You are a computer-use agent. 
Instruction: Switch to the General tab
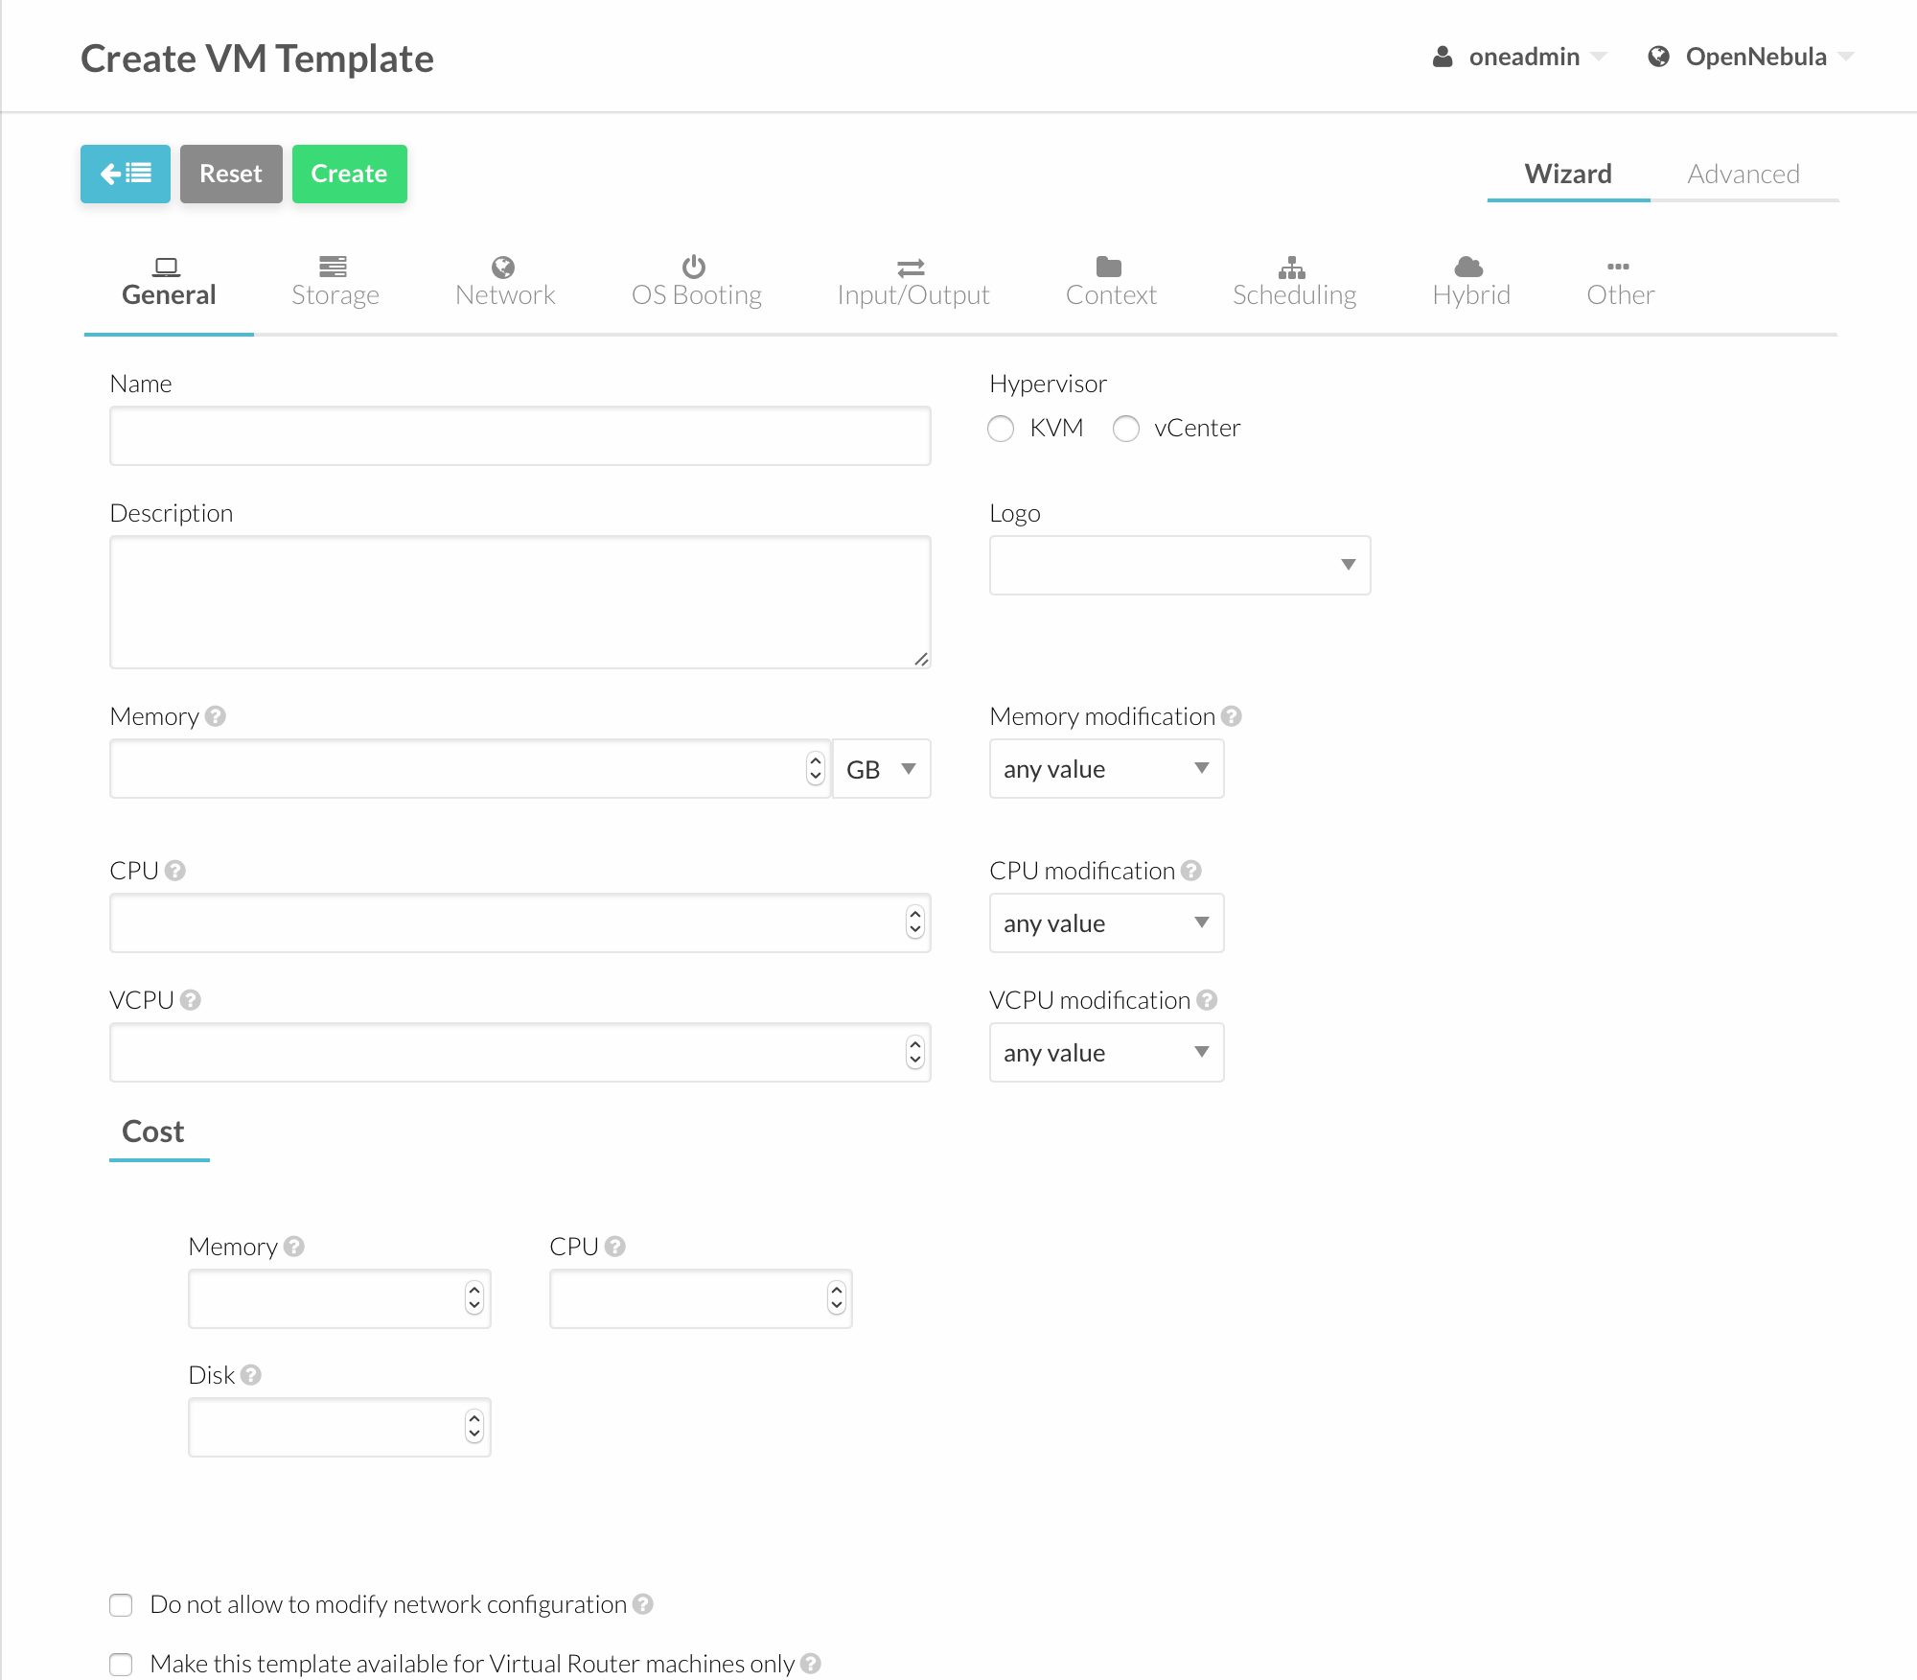point(168,281)
